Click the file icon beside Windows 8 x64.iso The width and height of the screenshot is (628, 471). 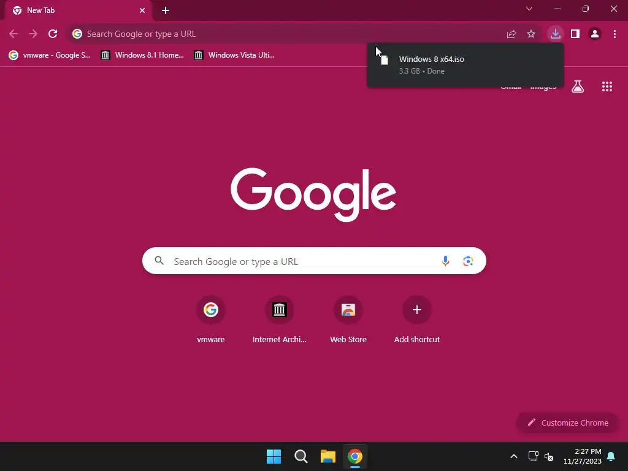[384, 60]
